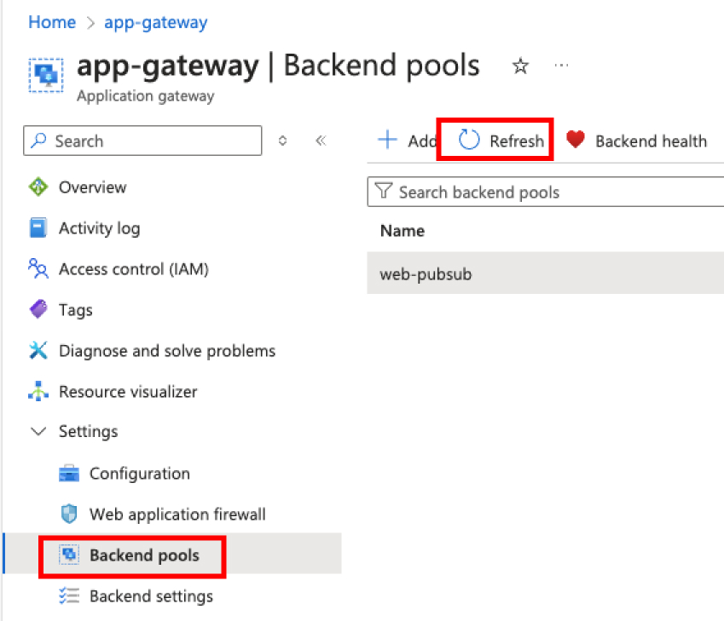Open Configuration under Settings
This screenshot has height=621, width=724.
point(138,474)
